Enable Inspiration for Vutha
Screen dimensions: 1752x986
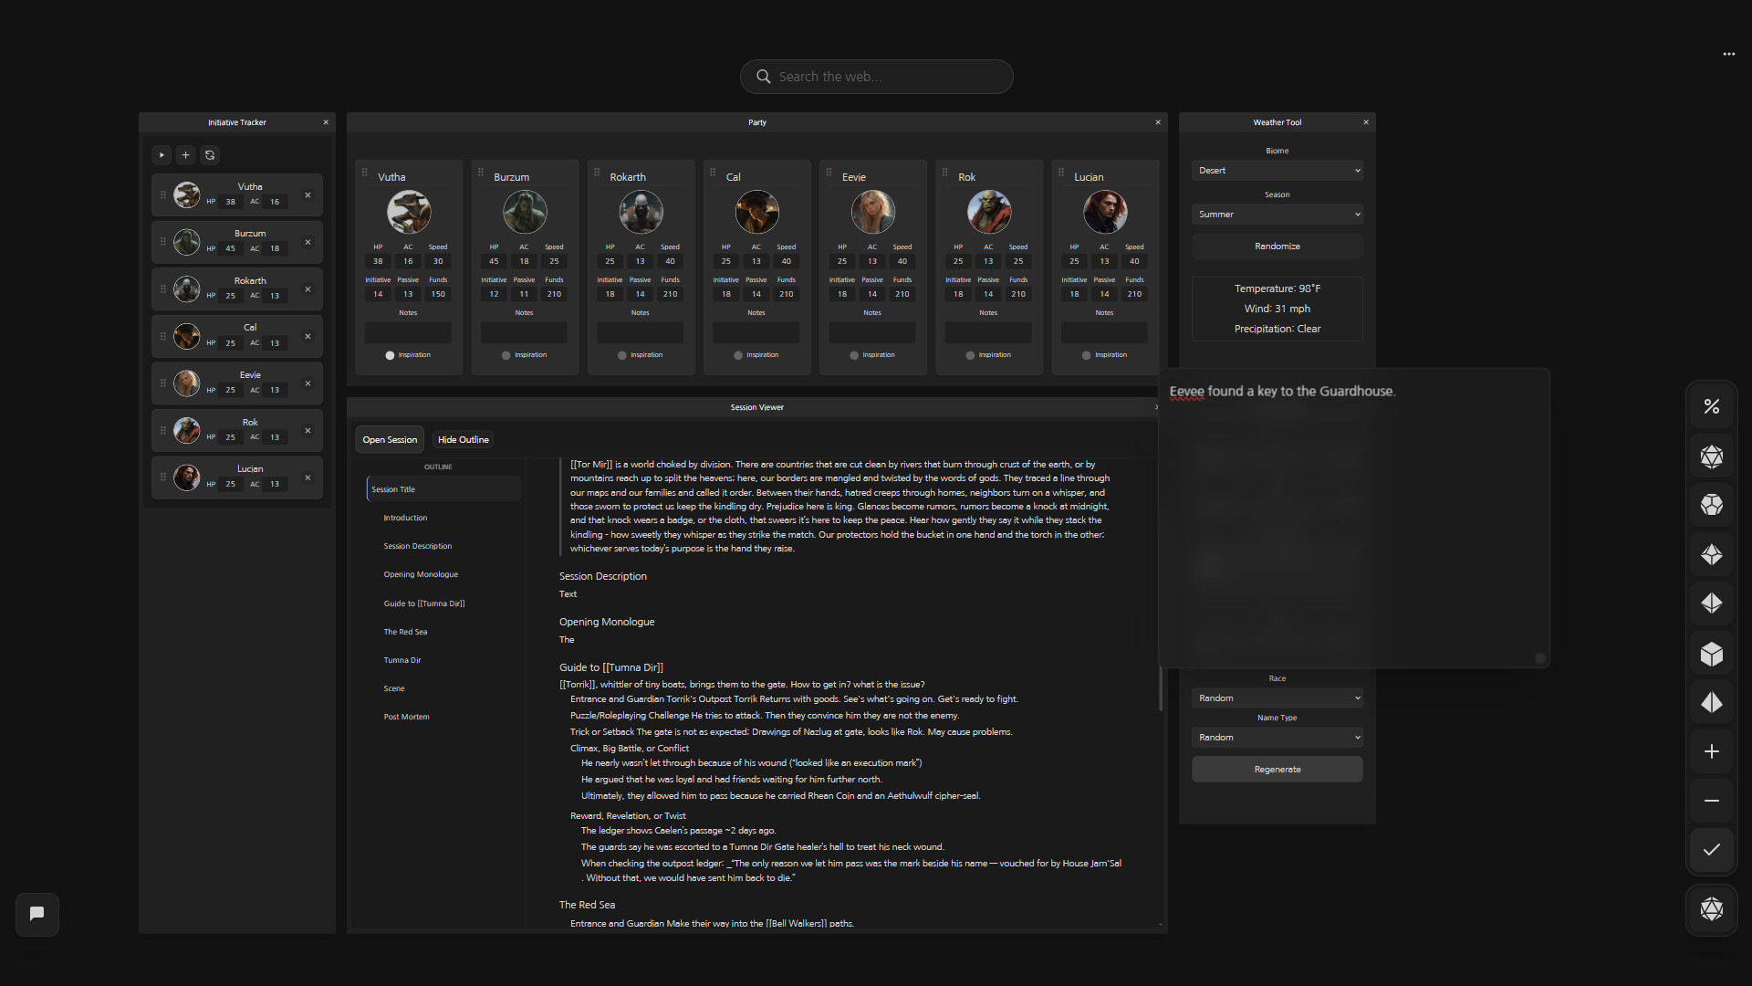coord(390,355)
